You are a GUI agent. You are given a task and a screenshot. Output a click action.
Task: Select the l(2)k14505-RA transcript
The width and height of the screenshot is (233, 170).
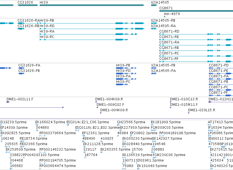click(154, 29)
